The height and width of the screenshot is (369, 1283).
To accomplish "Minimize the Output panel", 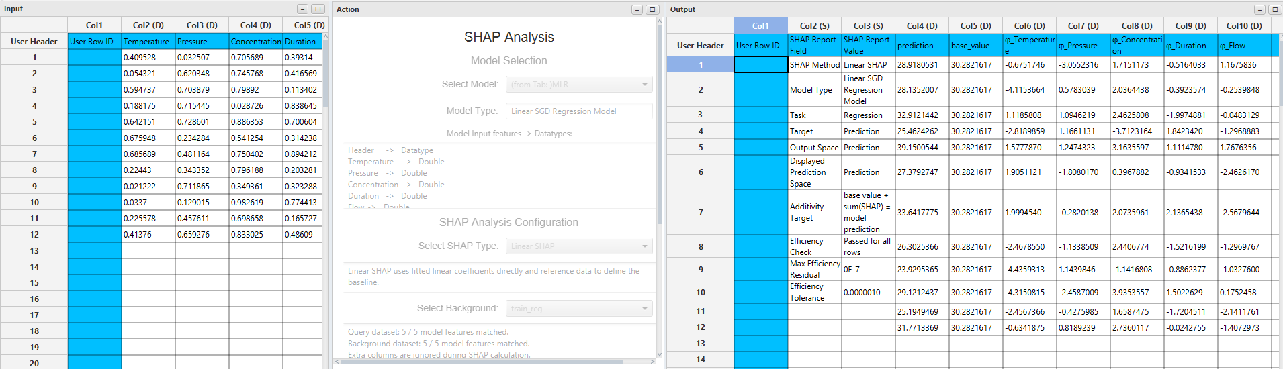I will (1260, 9).
